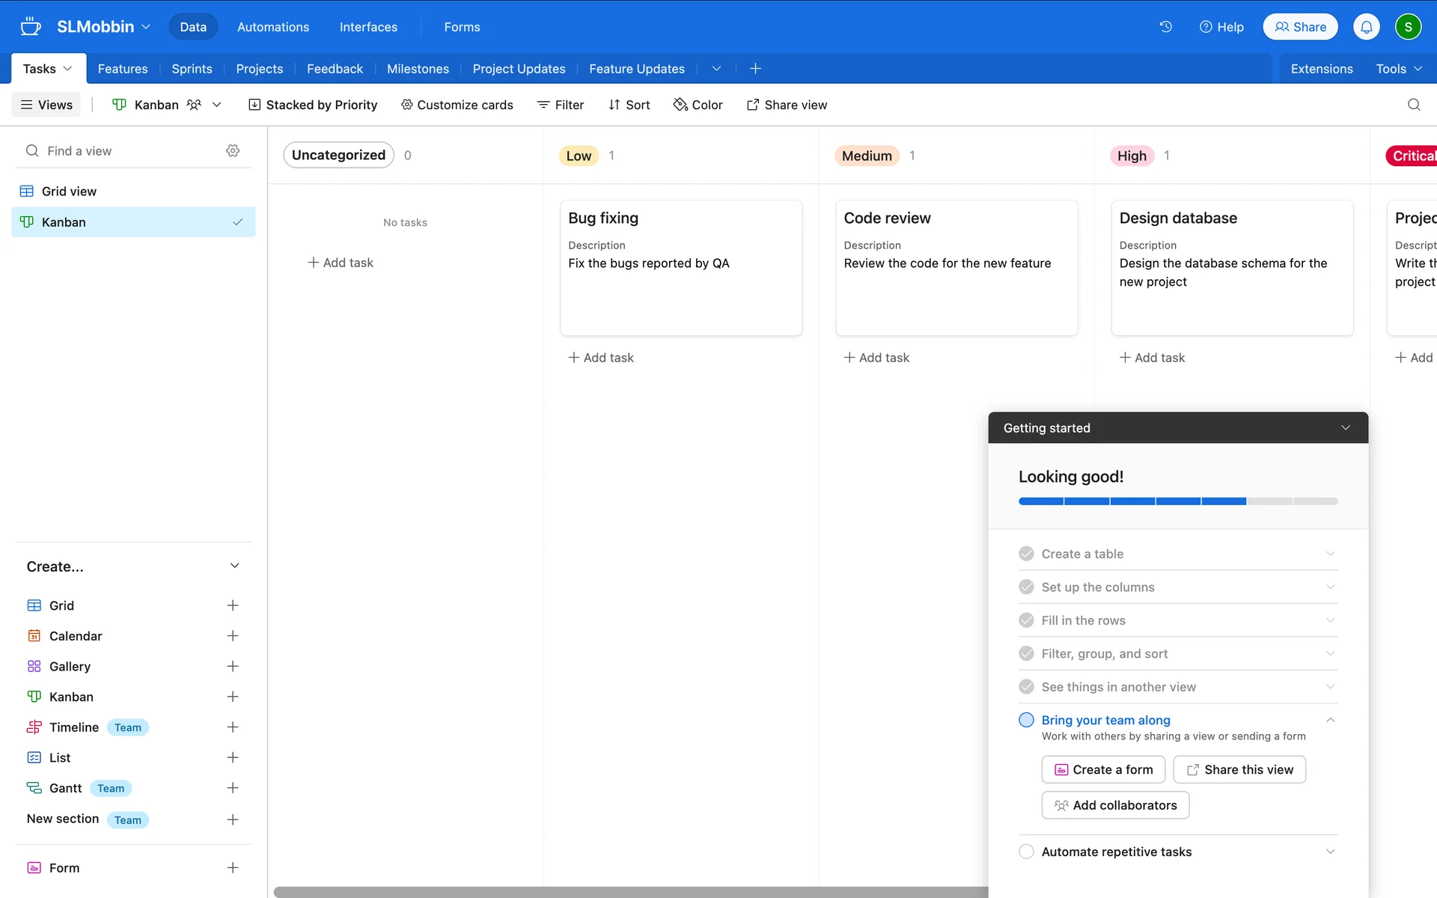Collapse the Getting started panel
Screen dimensions: 1437x898
(x=1345, y=428)
